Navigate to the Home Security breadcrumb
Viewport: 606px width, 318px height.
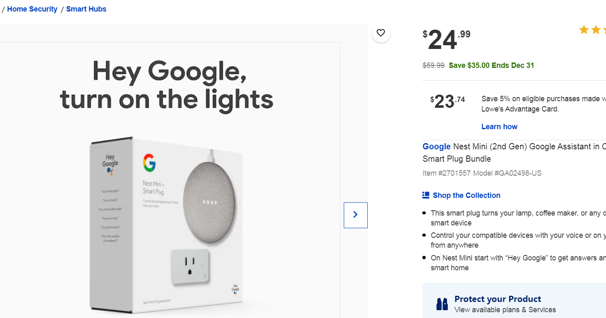tap(32, 9)
